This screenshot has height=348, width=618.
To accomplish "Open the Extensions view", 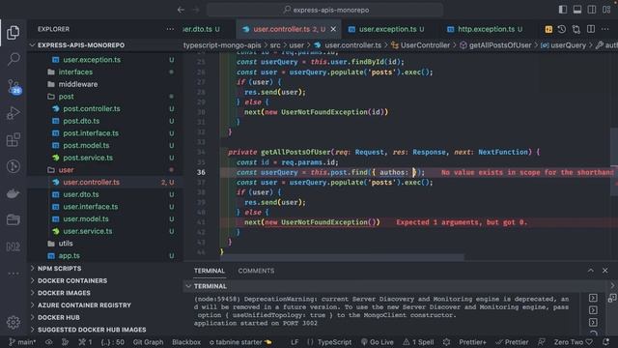I will (13, 139).
